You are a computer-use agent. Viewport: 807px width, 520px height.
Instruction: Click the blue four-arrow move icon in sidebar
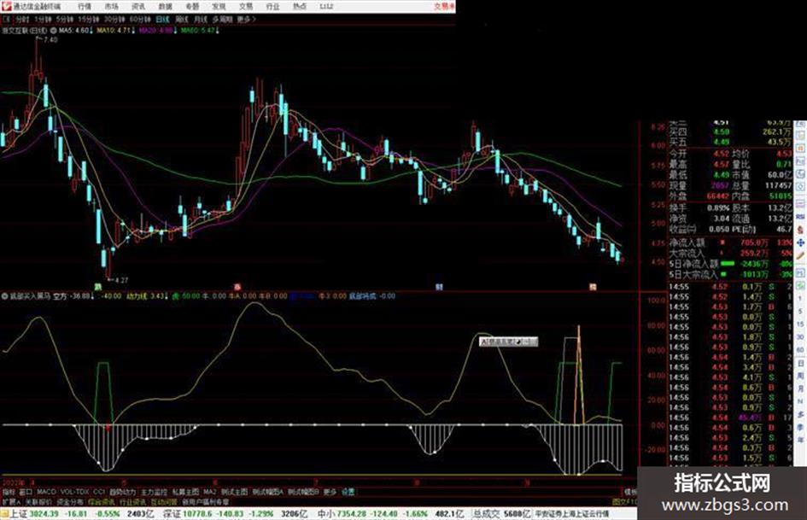click(800, 242)
